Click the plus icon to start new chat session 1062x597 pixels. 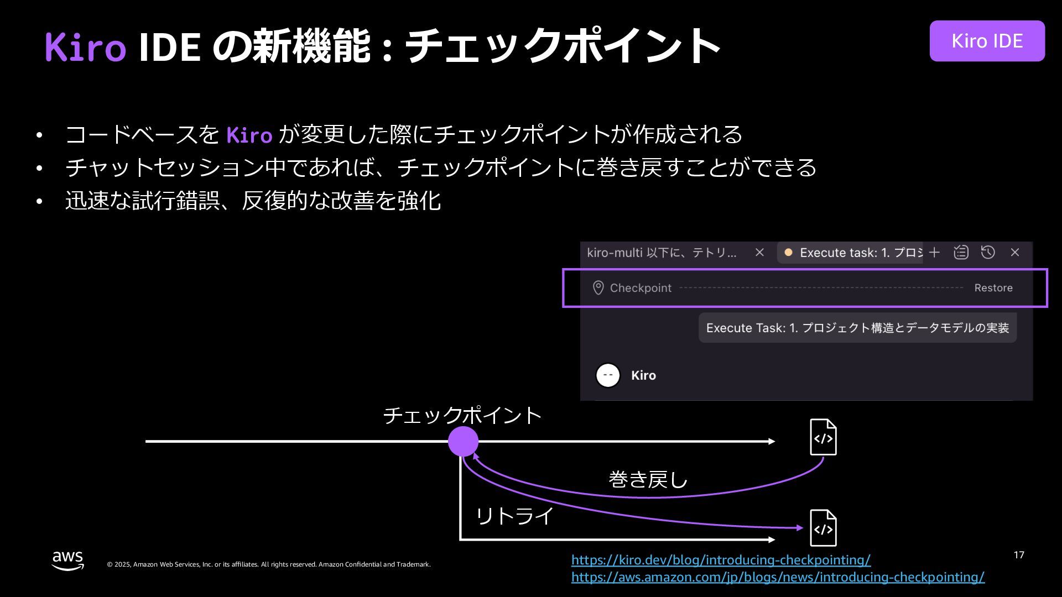(x=934, y=253)
